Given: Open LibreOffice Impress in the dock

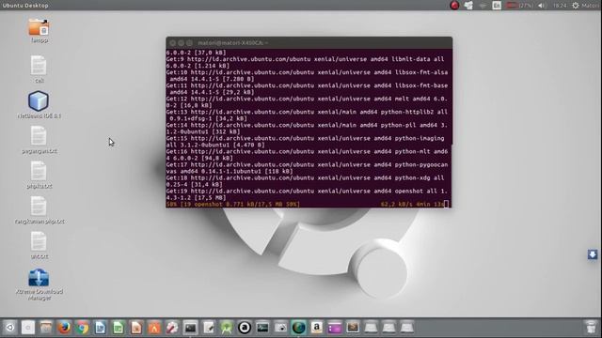Looking at the screenshot, I should point(136,328).
